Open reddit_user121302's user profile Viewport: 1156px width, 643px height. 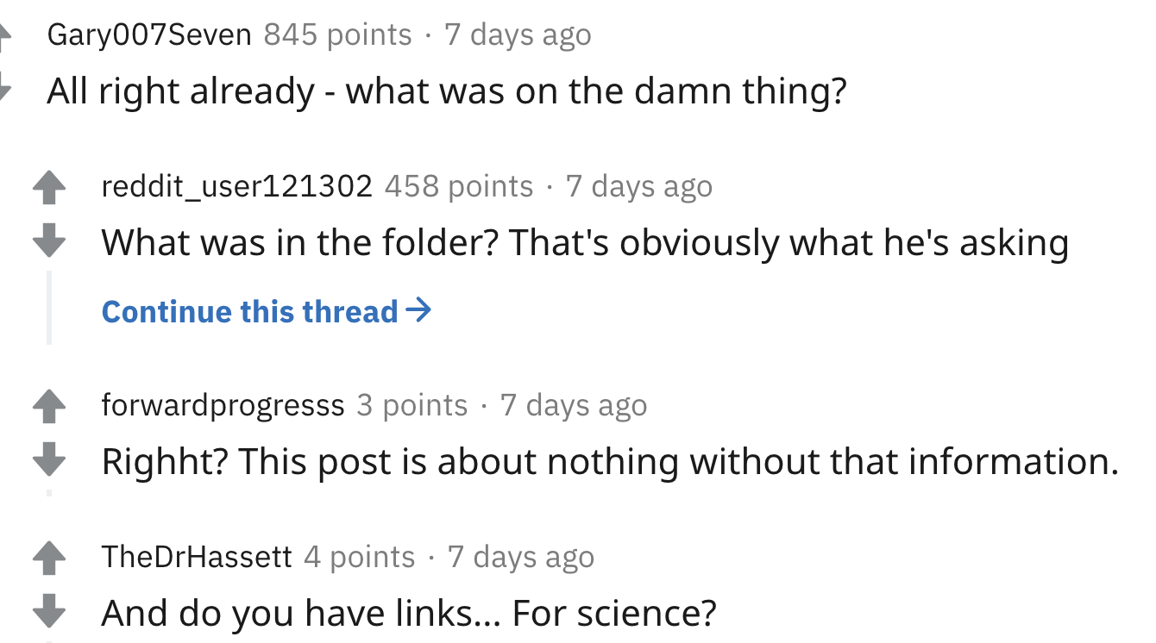[x=237, y=186]
